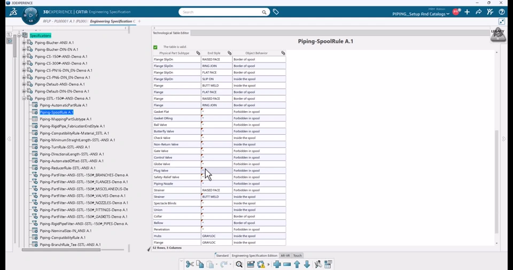Click the Copy tool
The height and width of the screenshot is (270, 513).
pos(200,265)
